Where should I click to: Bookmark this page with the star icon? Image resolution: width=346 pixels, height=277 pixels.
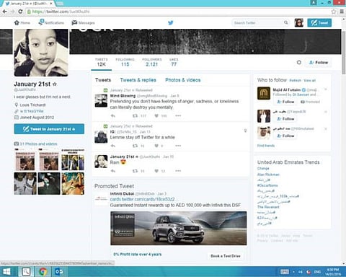[x=334, y=12]
